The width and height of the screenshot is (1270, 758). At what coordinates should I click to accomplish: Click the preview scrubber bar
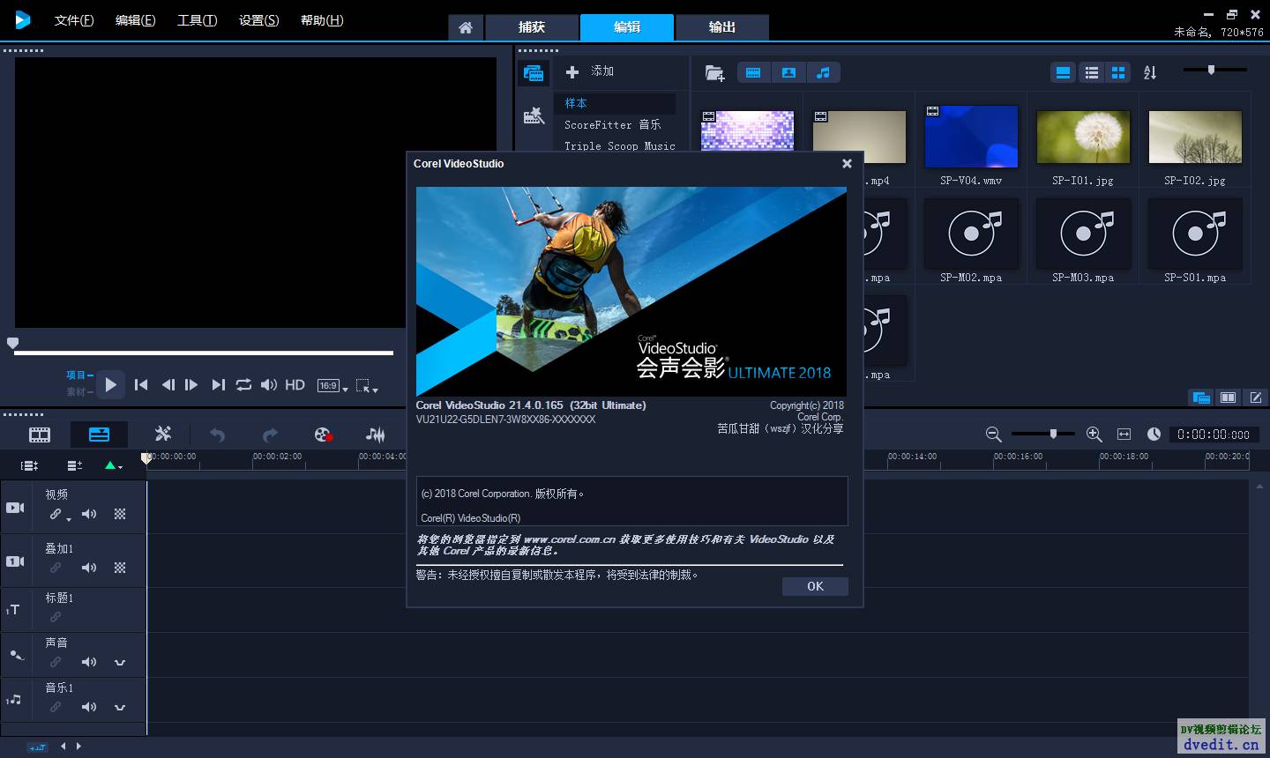point(204,353)
